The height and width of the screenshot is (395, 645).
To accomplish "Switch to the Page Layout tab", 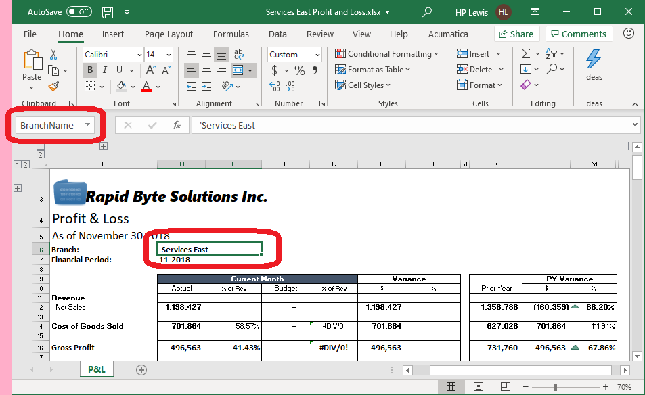I will (169, 34).
